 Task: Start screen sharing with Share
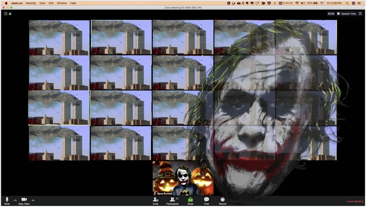pyautogui.click(x=190, y=201)
